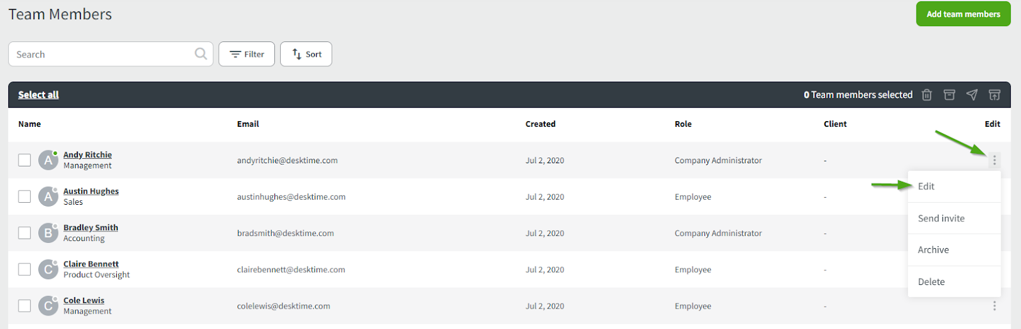The width and height of the screenshot is (1021, 329).
Task: Check the box next to Cole Lewis
Action: click(24, 306)
